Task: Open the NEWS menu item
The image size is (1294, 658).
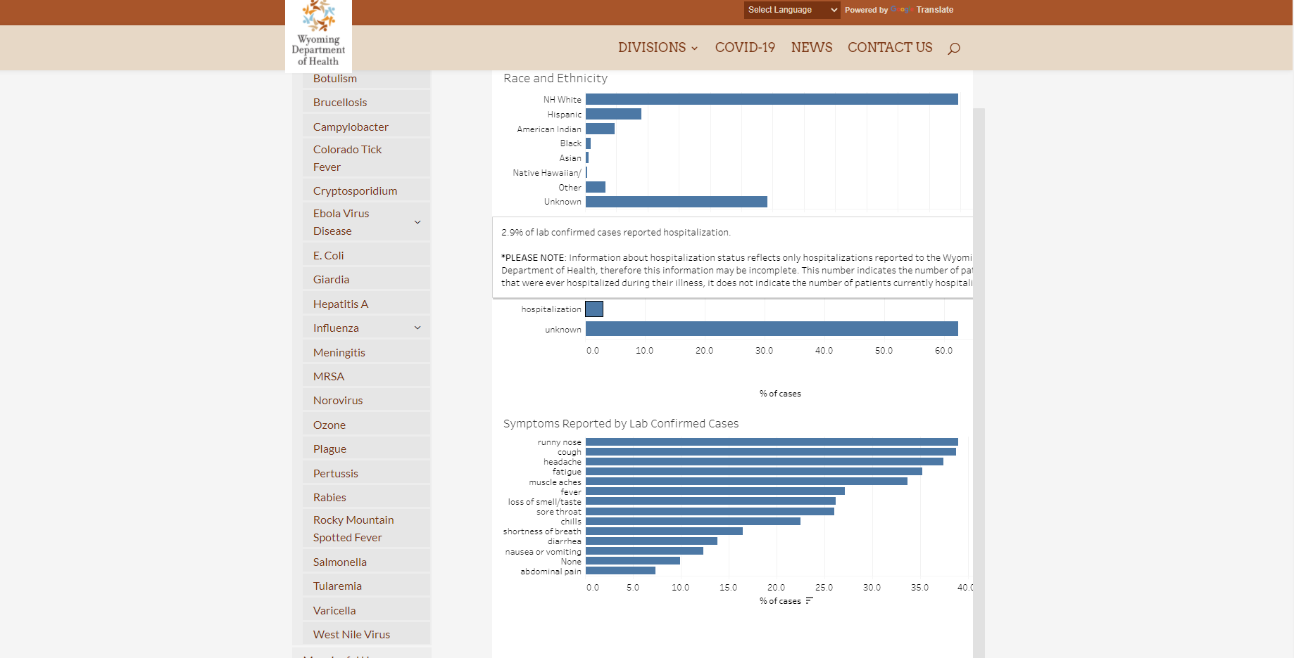Action: click(812, 47)
